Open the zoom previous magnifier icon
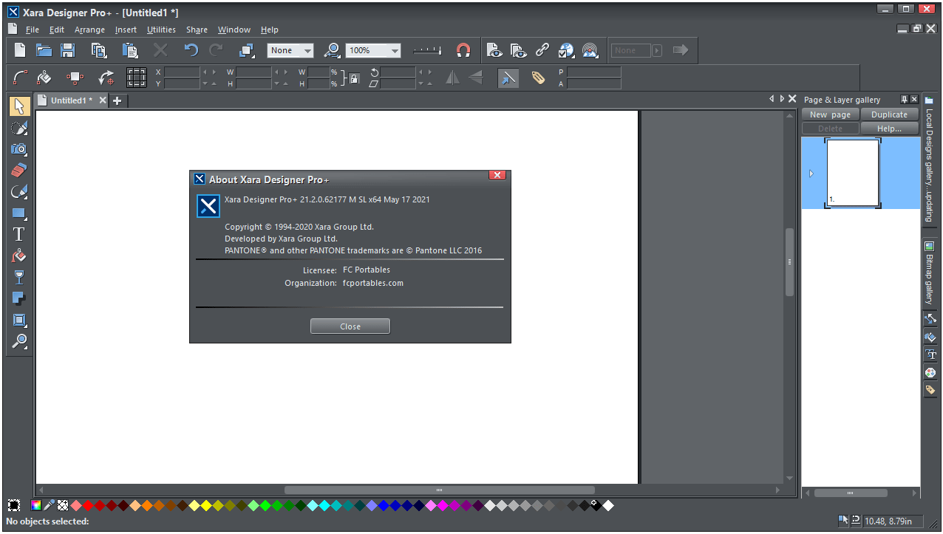This screenshot has width=943, height=534. 333,50
